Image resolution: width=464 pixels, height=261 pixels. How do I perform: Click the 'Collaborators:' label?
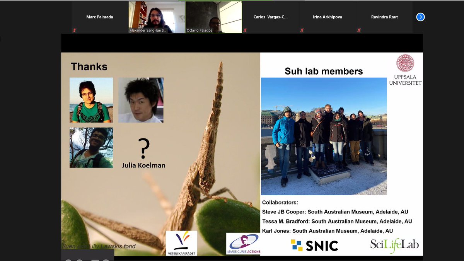pyautogui.click(x=280, y=202)
